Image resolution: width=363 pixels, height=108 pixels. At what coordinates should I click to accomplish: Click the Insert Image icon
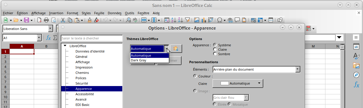pyautogui.click(x=197, y=20)
